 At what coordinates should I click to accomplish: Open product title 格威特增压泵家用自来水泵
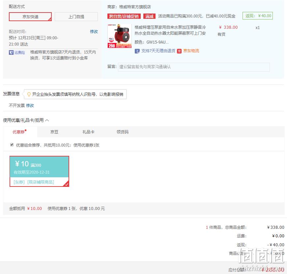click(x=170, y=30)
